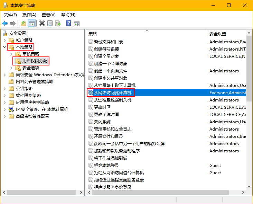253x204 pixels.
Task: Select 本地策略 in the tree
Action: point(24,47)
